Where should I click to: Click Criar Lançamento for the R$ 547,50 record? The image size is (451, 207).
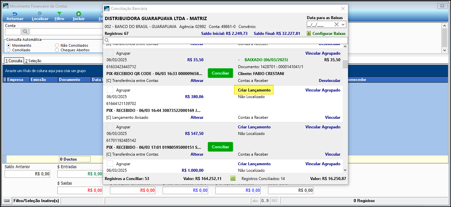(x=254, y=127)
